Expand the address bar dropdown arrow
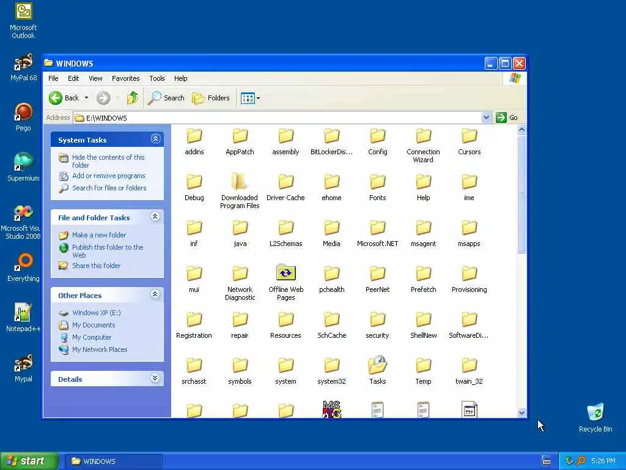 pyautogui.click(x=486, y=117)
